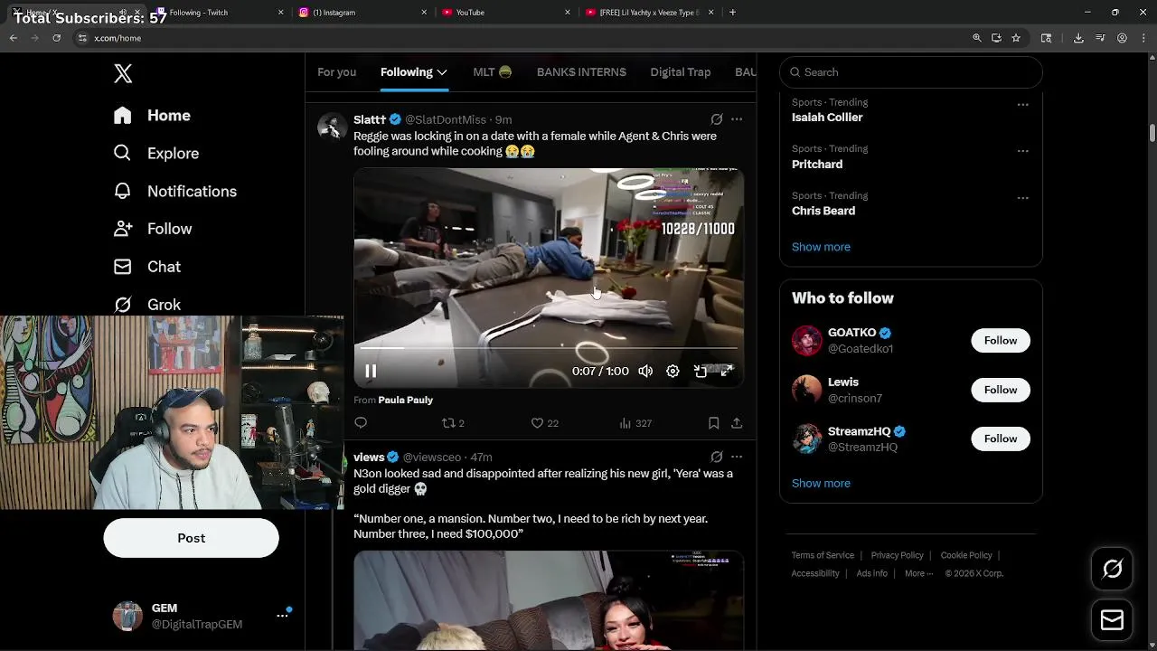Open Notifications with the bell icon
Image resolution: width=1157 pixels, height=651 pixels.
[175, 192]
